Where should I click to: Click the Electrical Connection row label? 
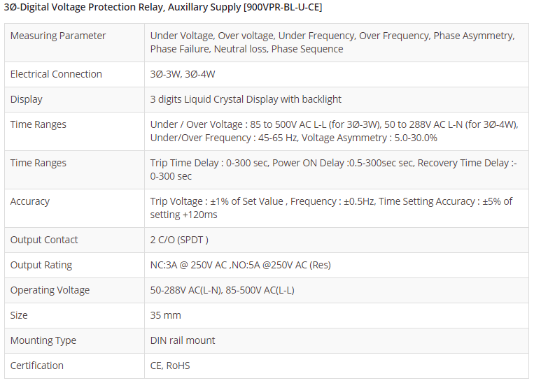[x=56, y=74]
